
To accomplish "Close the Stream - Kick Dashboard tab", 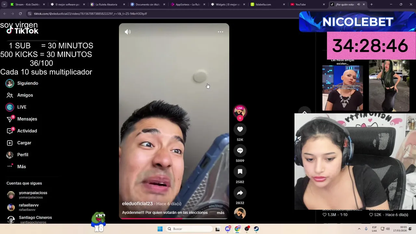I will [44, 5].
